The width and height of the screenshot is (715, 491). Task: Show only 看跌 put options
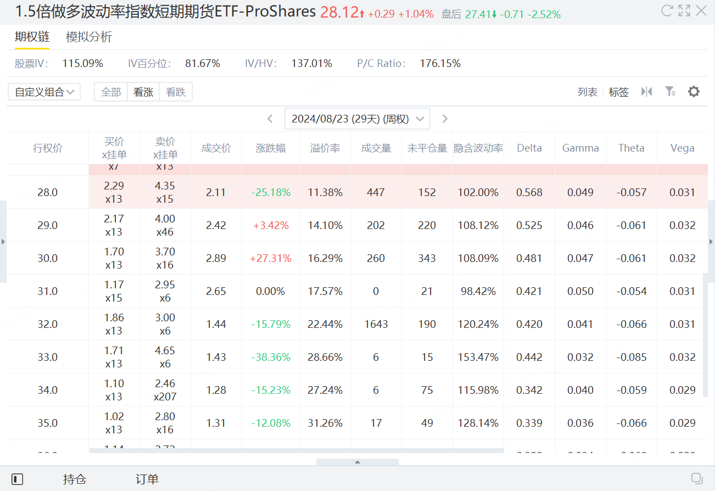click(176, 92)
